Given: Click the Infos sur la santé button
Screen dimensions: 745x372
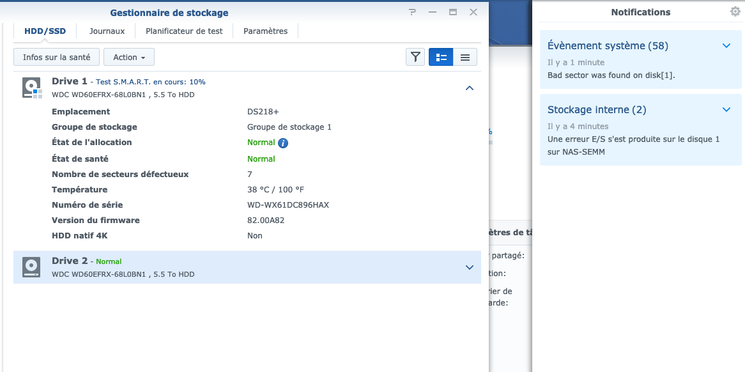Looking at the screenshot, I should (56, 57).
